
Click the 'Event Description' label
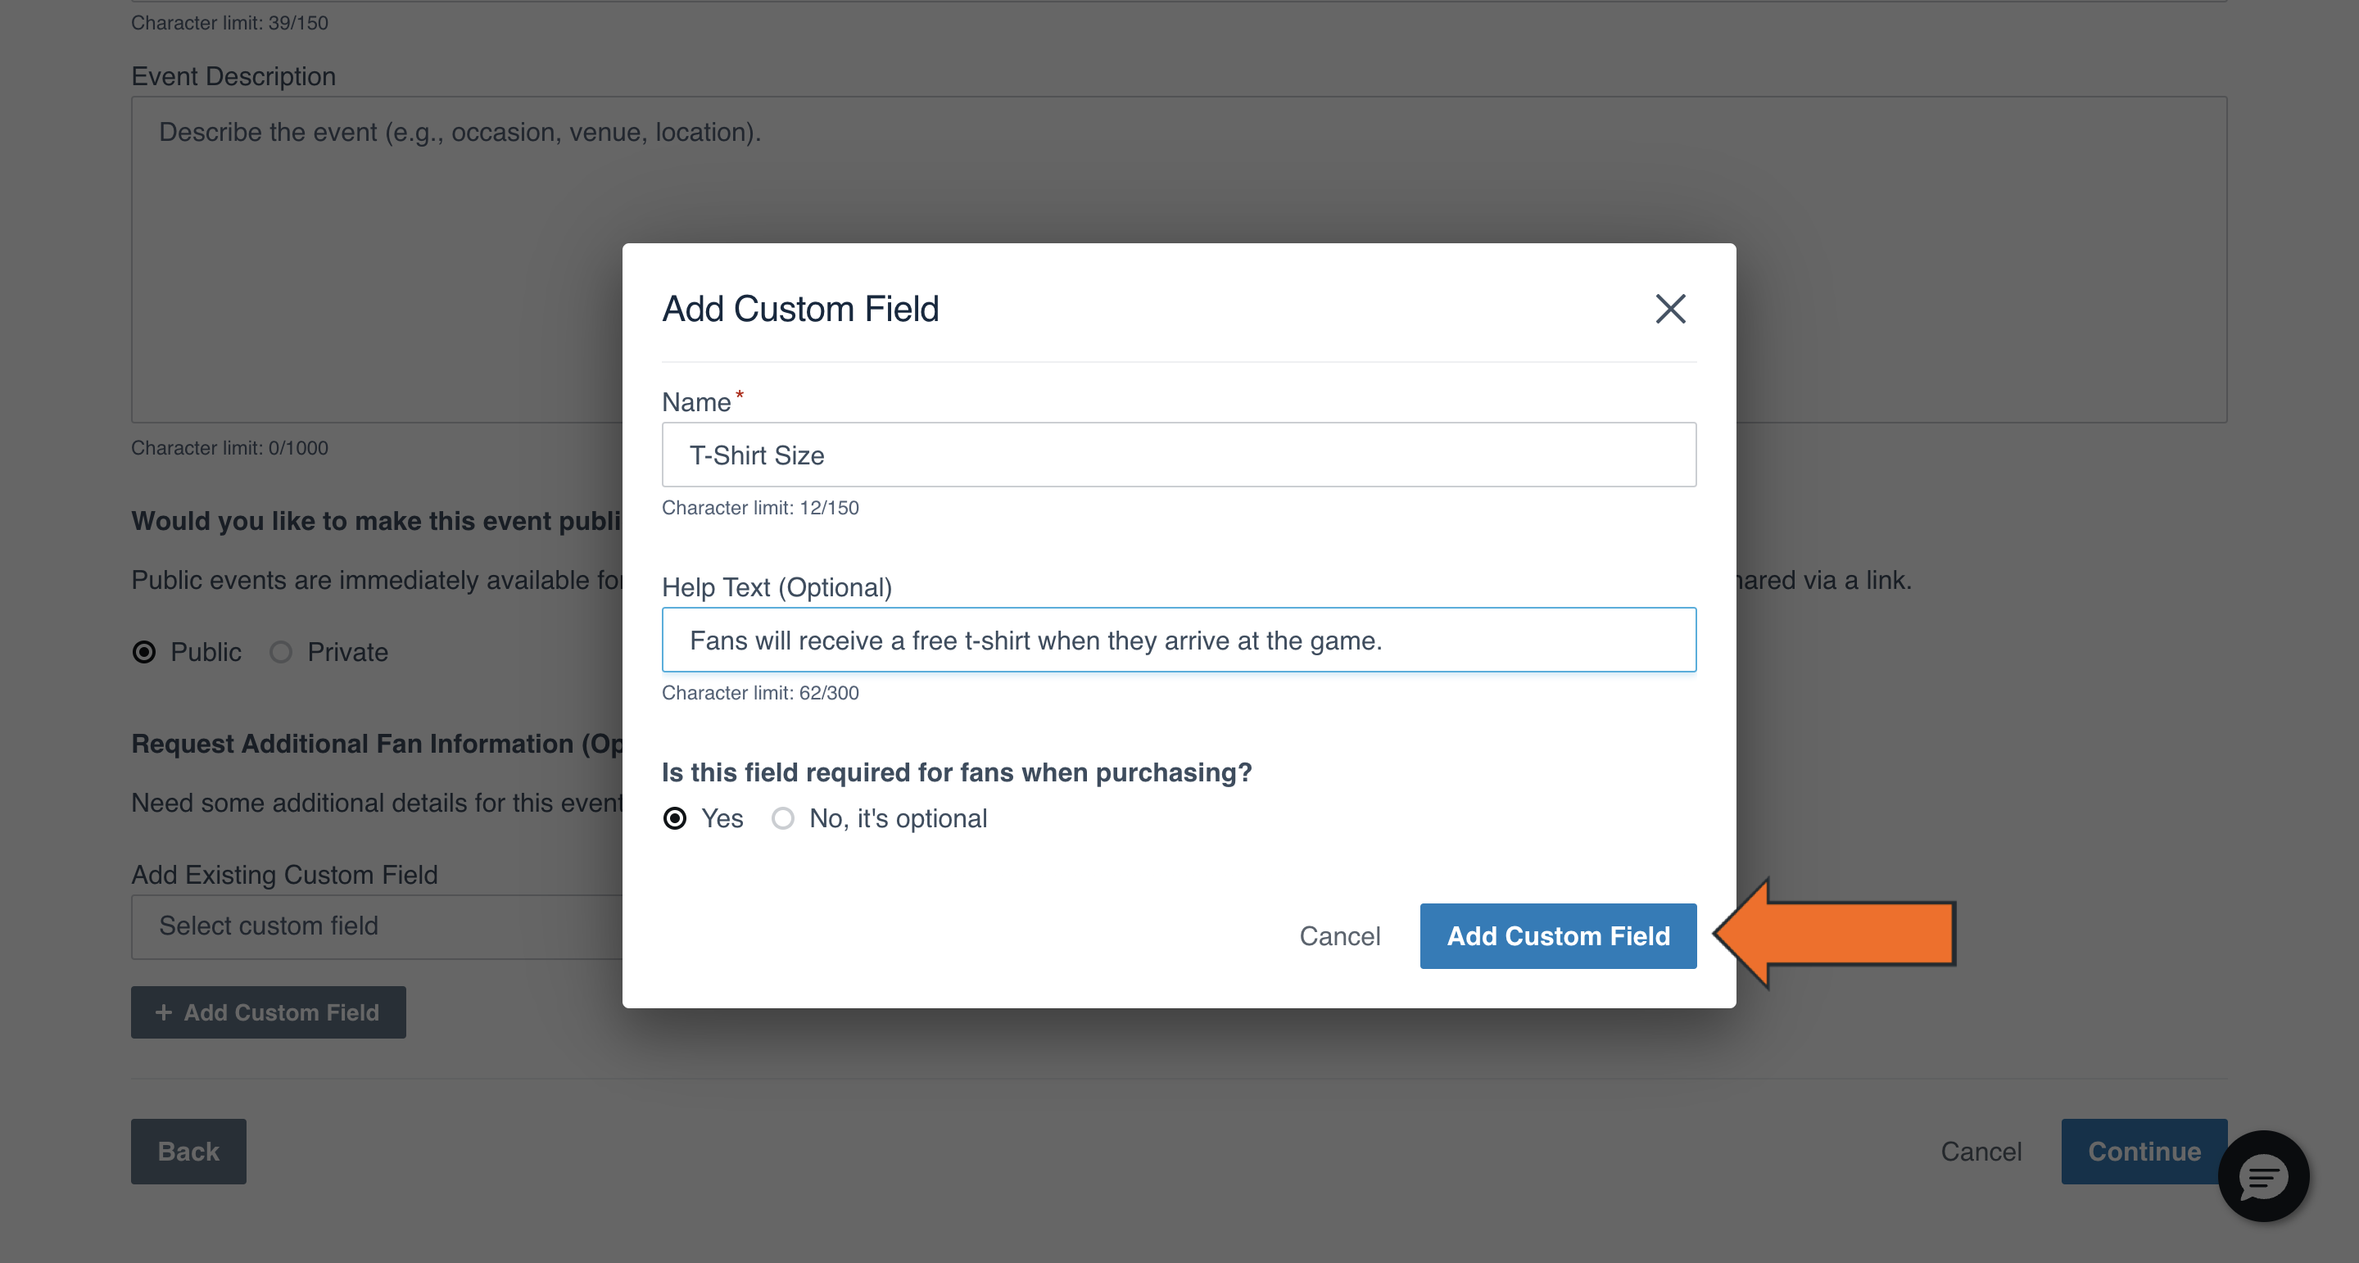coord(233,76)
